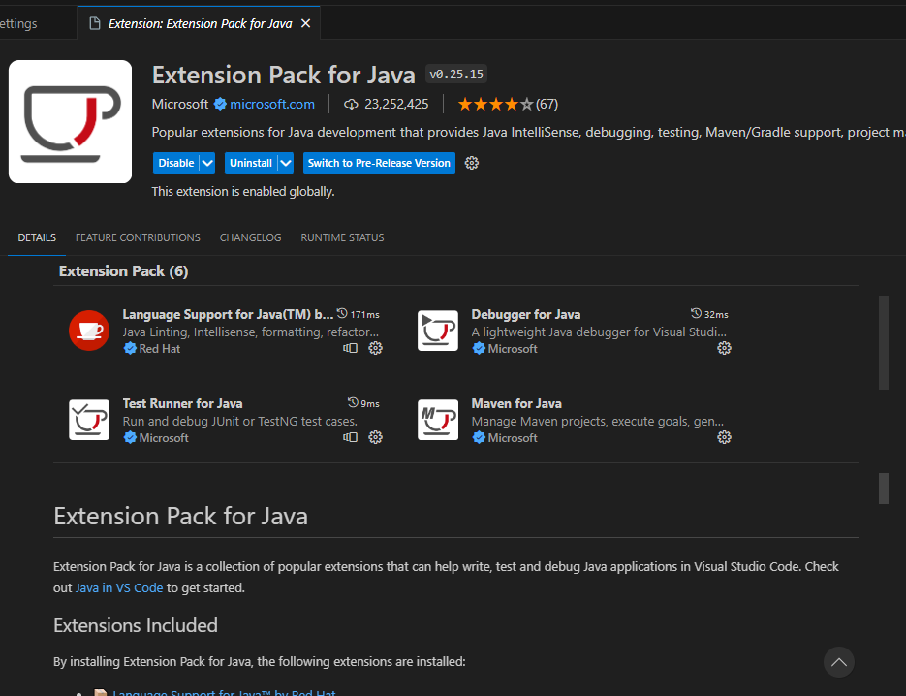Click the Disable button
The image size is (906, 696).
pos(176,163)
